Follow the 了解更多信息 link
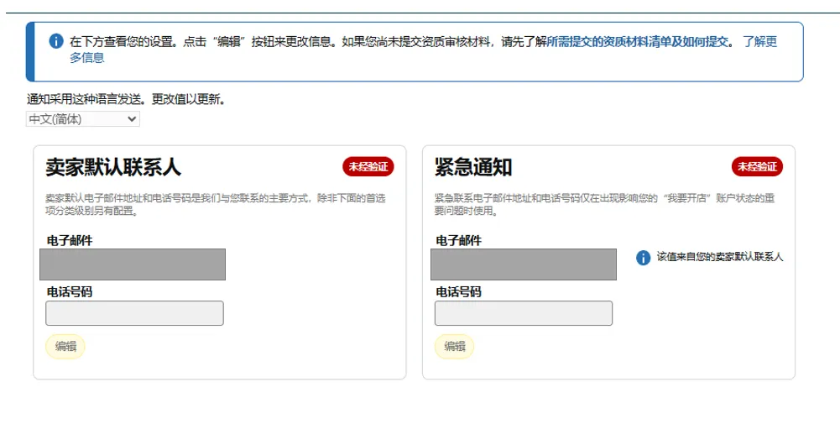840x424 pixels. (x=759, y=42)
